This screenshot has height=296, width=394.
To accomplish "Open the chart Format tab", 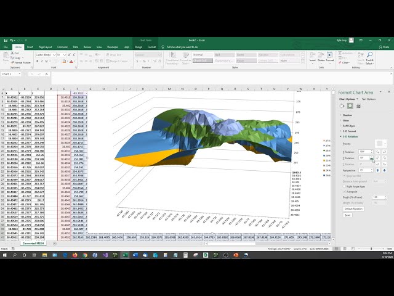I will [x=151, y=47].
